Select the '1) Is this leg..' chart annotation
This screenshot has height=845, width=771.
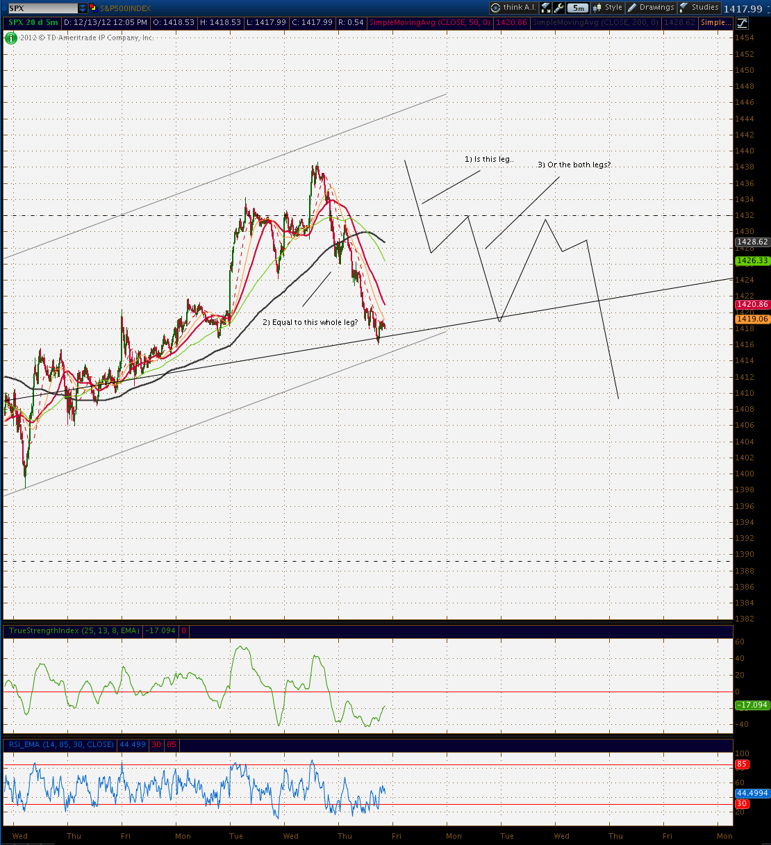coord(489,159)
